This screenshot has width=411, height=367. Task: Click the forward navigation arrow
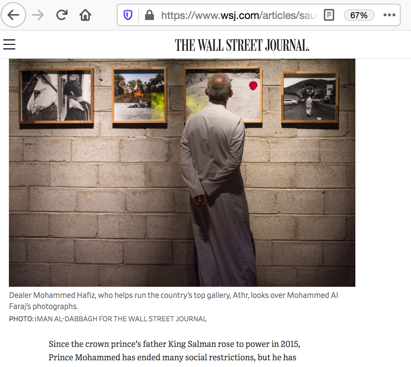38,15
